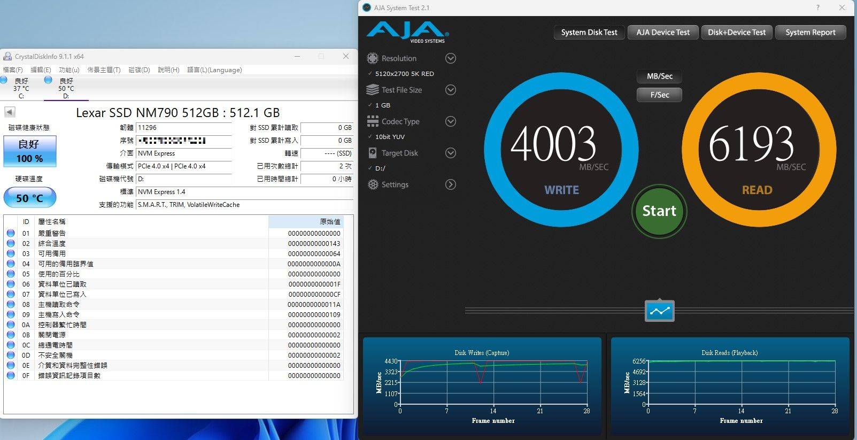The width and height of the screenshot is (857, 440).
Task: Expand the Resolution dropdown
Action: (x=451, y=58)
